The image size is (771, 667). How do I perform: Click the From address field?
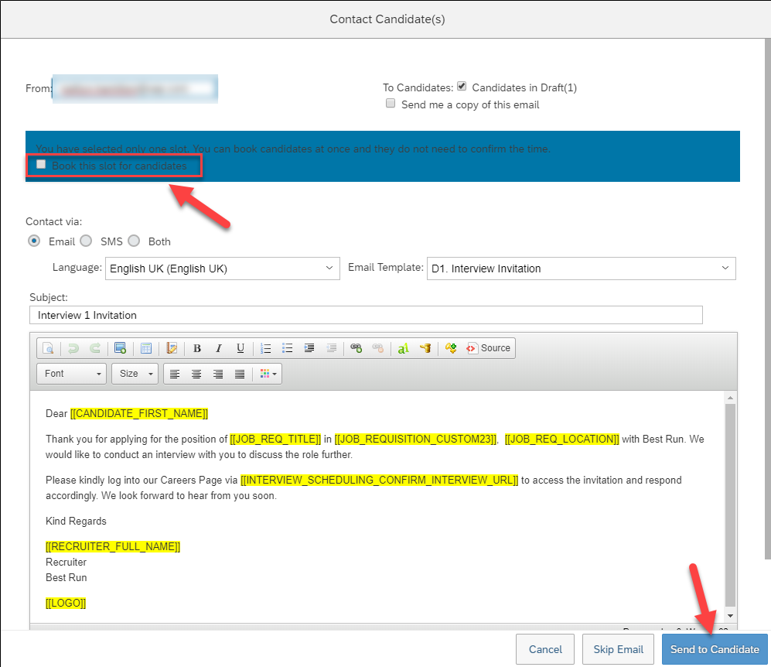135,89
